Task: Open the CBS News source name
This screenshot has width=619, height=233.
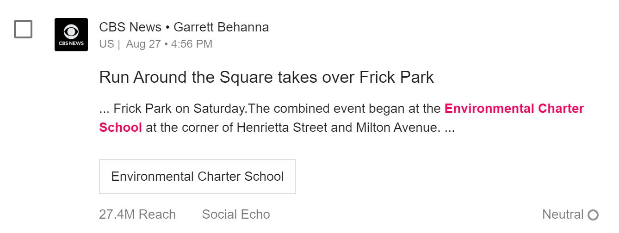Action: pos(130,27)
